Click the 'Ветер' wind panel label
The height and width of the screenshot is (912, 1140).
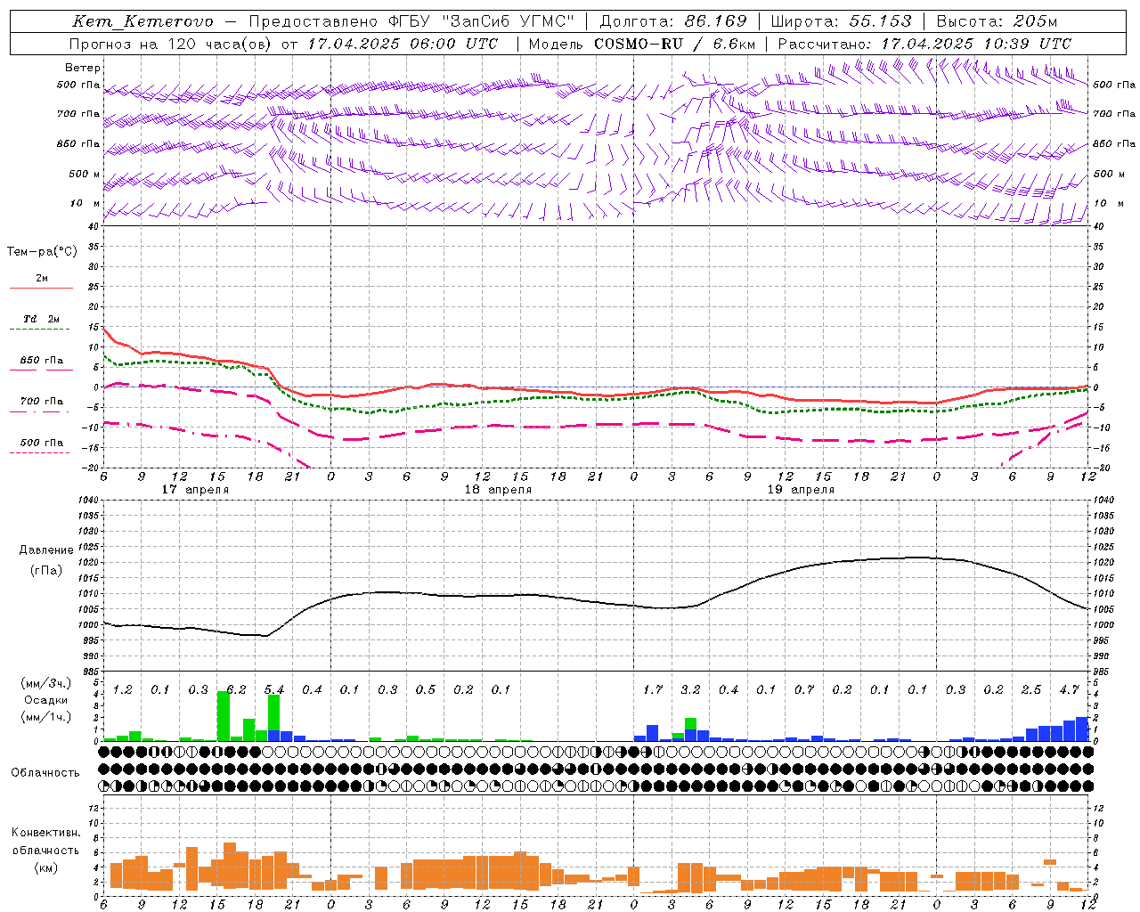point(83,68)
